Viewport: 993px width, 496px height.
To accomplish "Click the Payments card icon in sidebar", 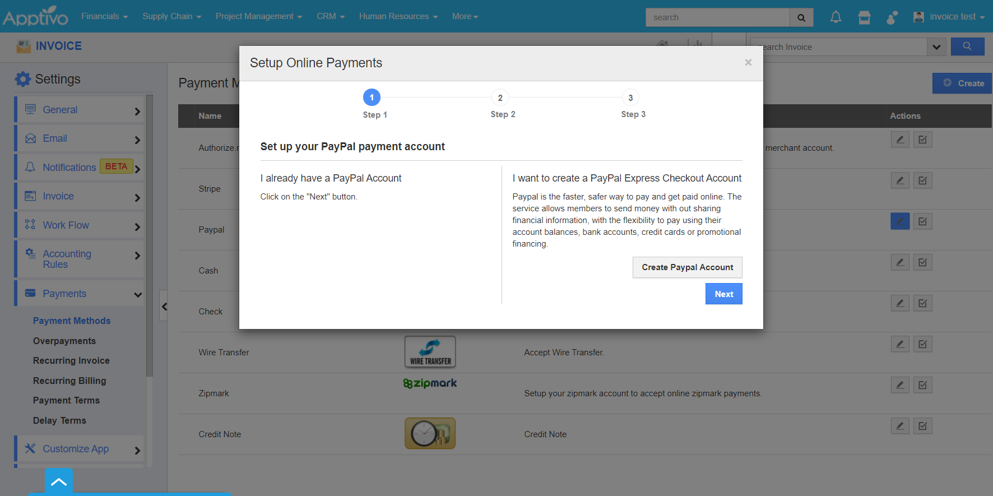I will tap(30, 293).
